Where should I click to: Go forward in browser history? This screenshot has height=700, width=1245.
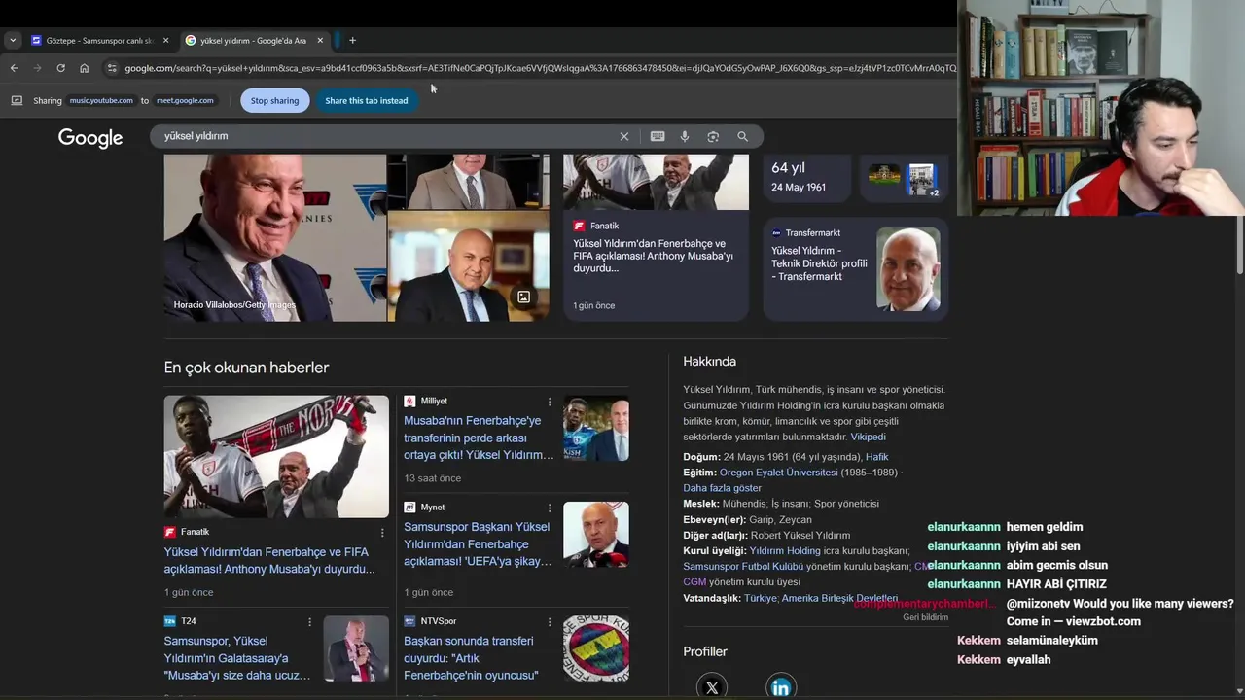(37, 68)
